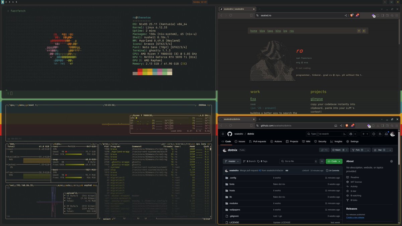Bookmark the seated.ro page
This screenshot has height=226, width=402.
coord(251,15)
